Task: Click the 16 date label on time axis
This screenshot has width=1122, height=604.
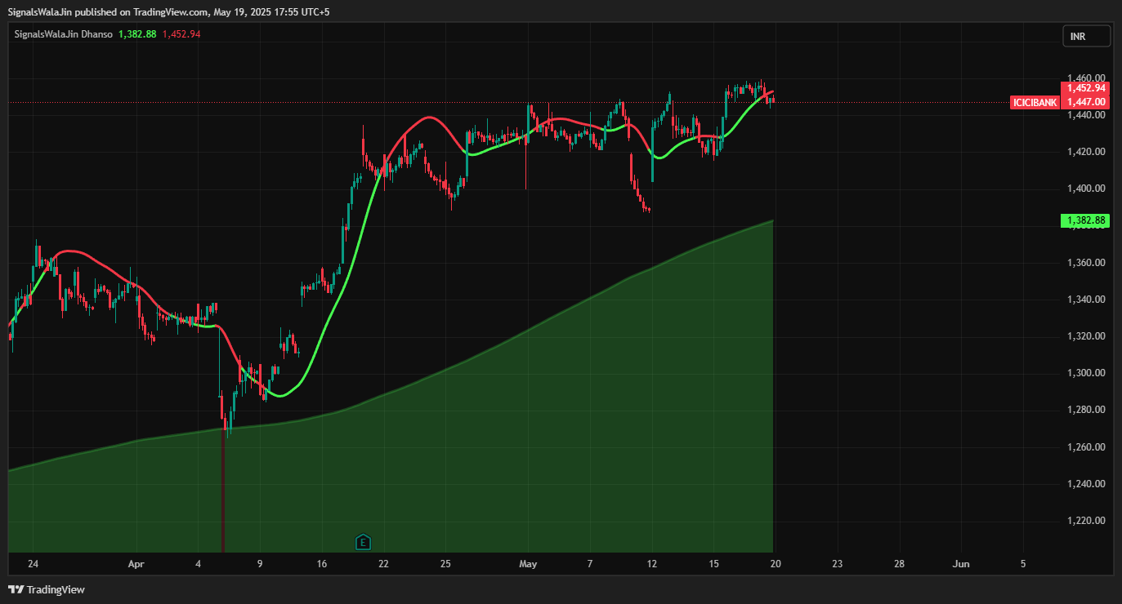Action: pos(322,564)
